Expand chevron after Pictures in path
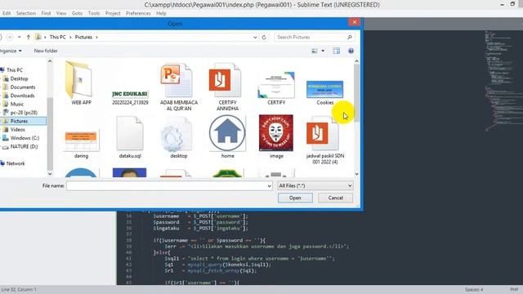Image resolution: width=523 pixels, height=294 pixels. click(x=96, y=38)
